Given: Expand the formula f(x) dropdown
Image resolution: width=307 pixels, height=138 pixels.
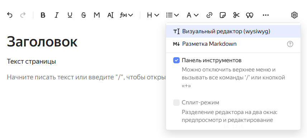Looking at the screenshot, I should point(126,15).
